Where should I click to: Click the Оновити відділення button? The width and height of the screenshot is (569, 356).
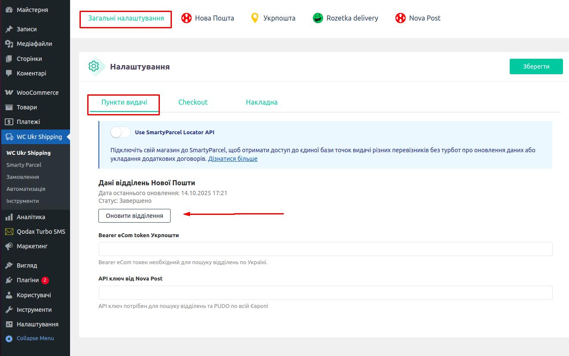pyautogui.click(x=135, y=216)
